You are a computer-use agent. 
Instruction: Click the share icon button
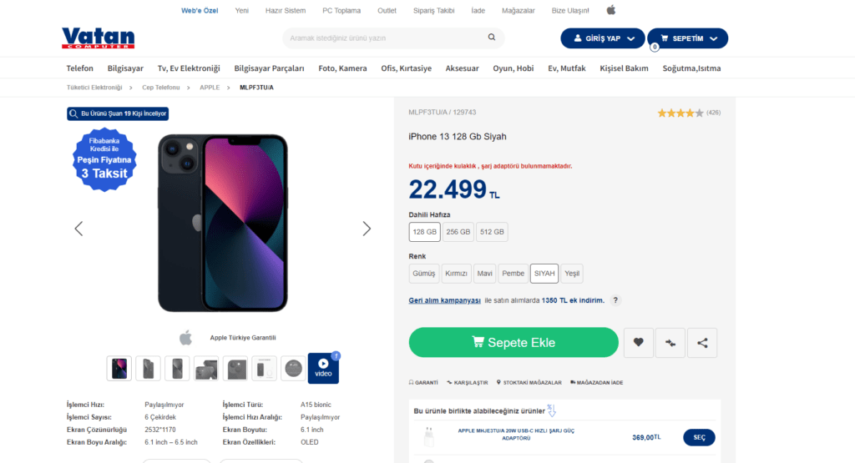(702, 342)
